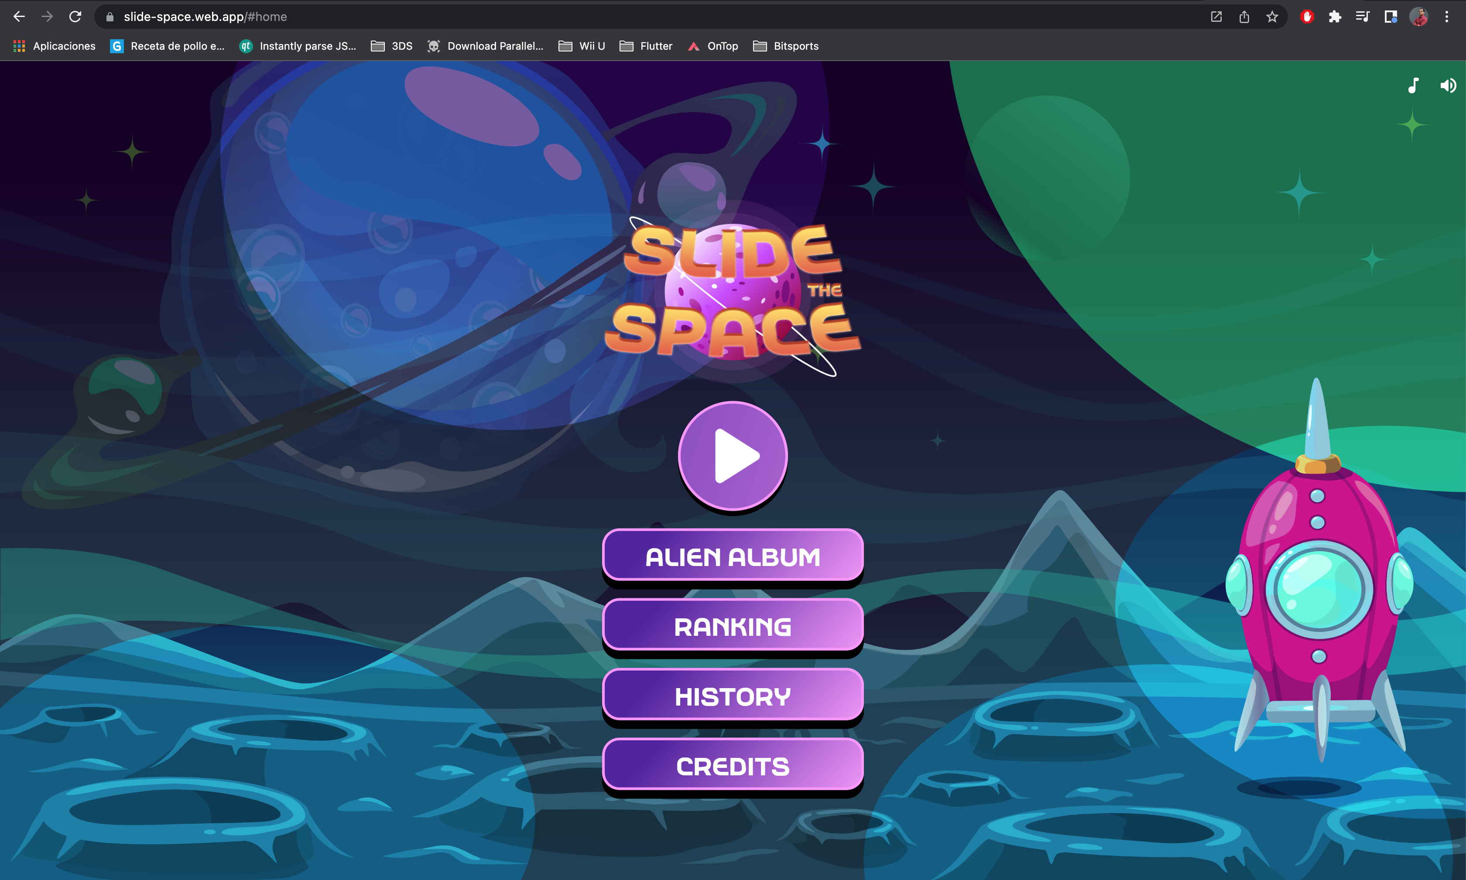
Task: Open the Ranking leaderboard
Action: tap(733, 626)
